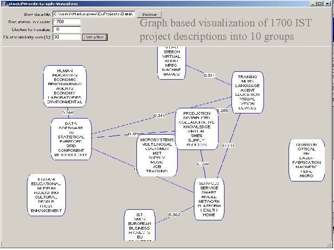
Task: Maximize the Graph Visualizer window
Action: point(320,4)
